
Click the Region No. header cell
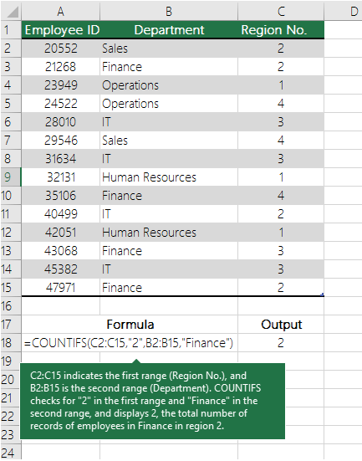point(281,29)
